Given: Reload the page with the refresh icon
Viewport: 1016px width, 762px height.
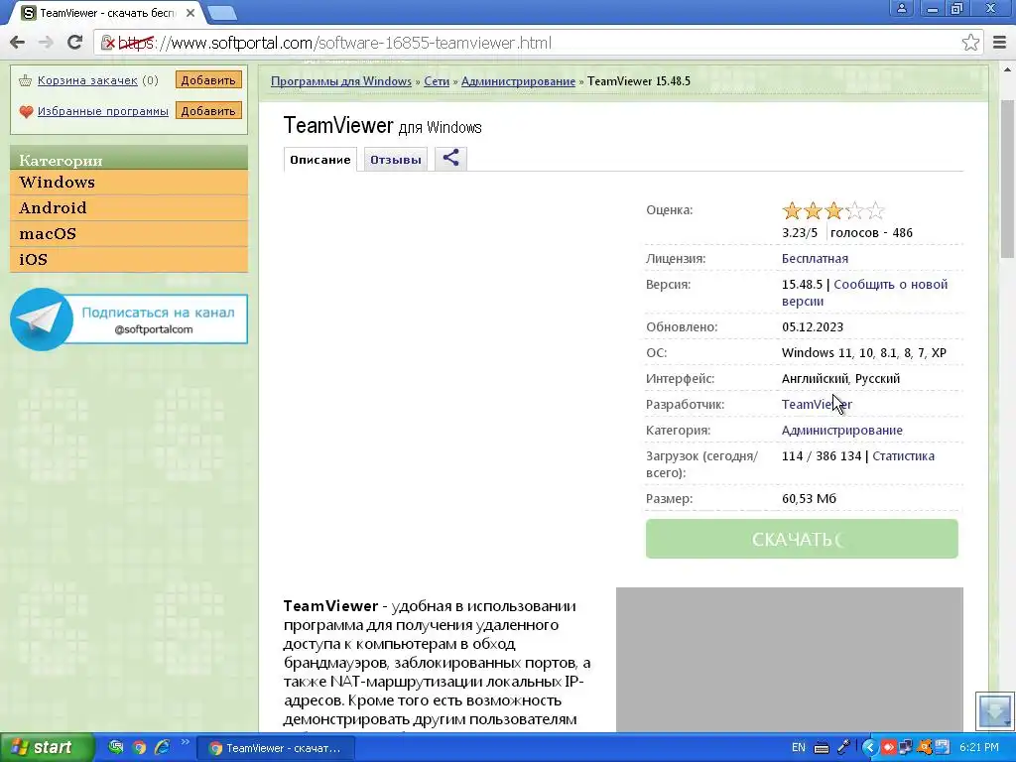Looking at the screenshot, I should 75,43.
